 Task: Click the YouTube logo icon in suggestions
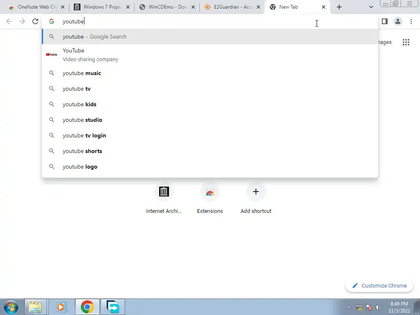52,55
